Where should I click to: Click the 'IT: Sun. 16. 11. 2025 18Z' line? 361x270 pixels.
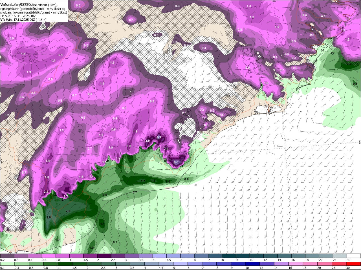(x=18, y=16)
